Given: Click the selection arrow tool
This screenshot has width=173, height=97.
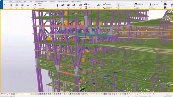Looking at the screenshot, I should tap(4, 4).
